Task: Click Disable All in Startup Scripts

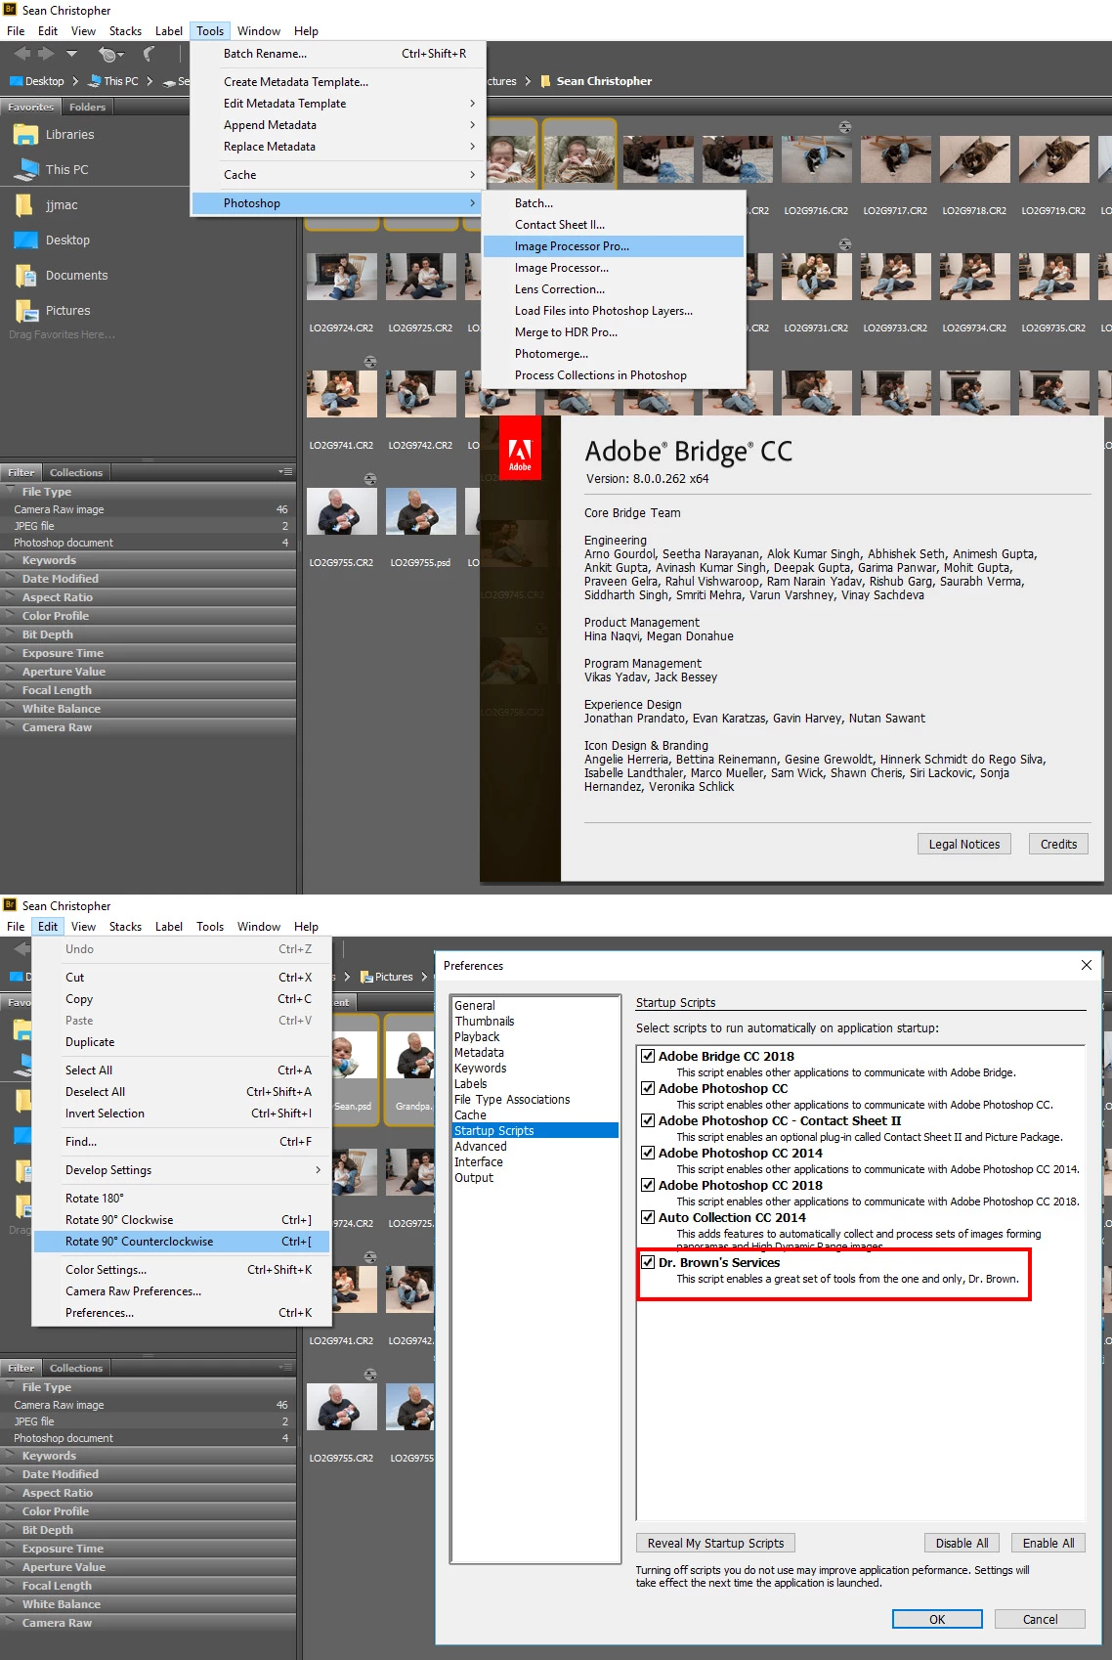Action: point(962,1543)
